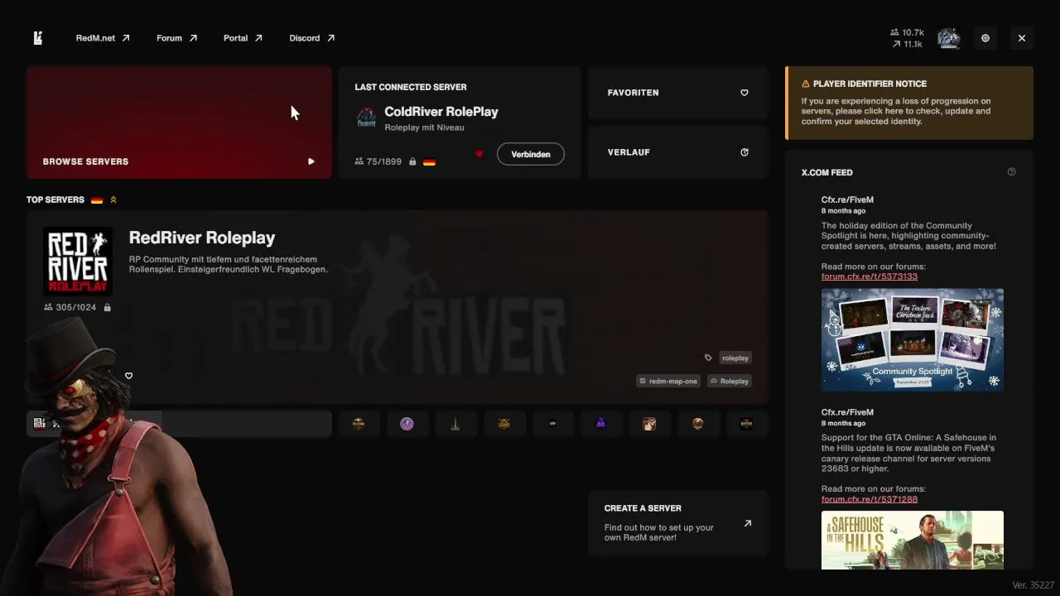Open the Browse Servers tile

click(x=179, y=123)
